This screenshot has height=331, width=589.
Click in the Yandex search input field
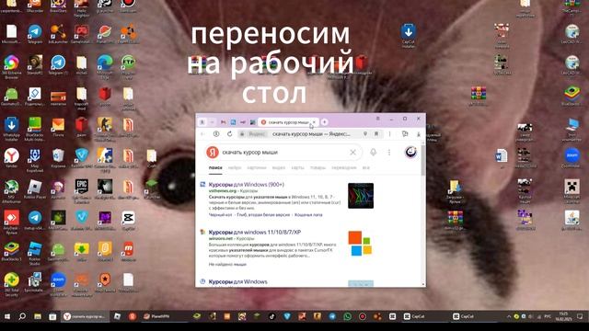[283, 153]
